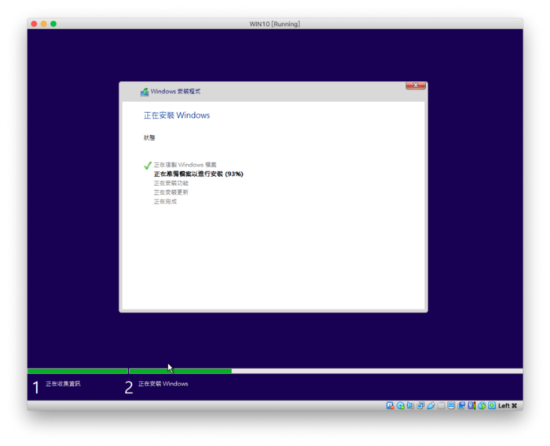550x446 pixels.
Task: Click step 2 正在安裝 Windows label
Action: tap(163, 384)
